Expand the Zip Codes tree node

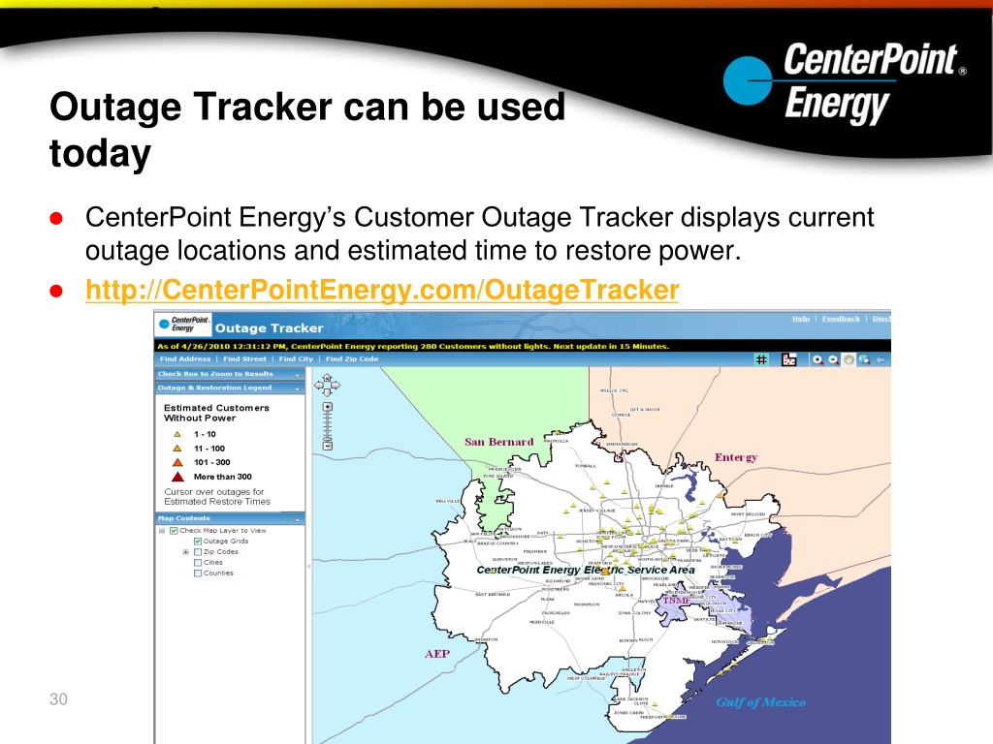click(186, 551)
